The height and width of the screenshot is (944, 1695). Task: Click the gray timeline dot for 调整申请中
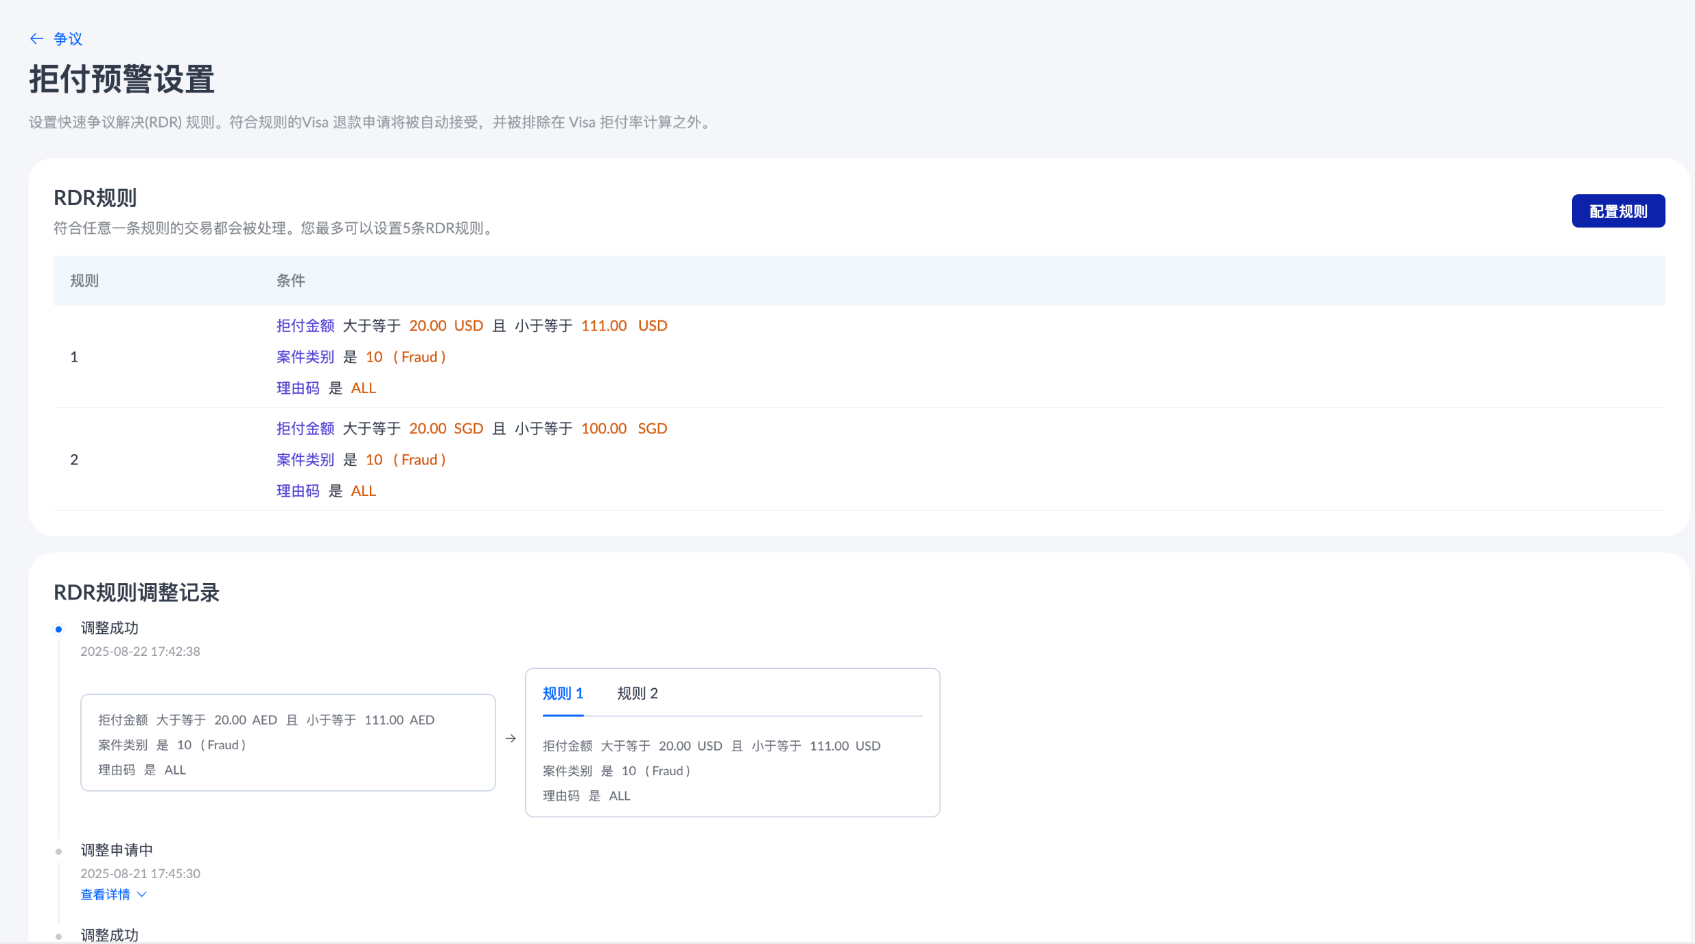[59, 851]
